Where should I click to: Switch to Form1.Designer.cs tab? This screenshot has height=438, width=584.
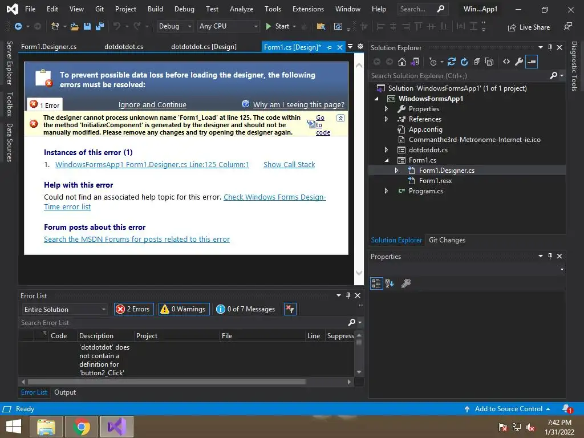pos(49,47)
